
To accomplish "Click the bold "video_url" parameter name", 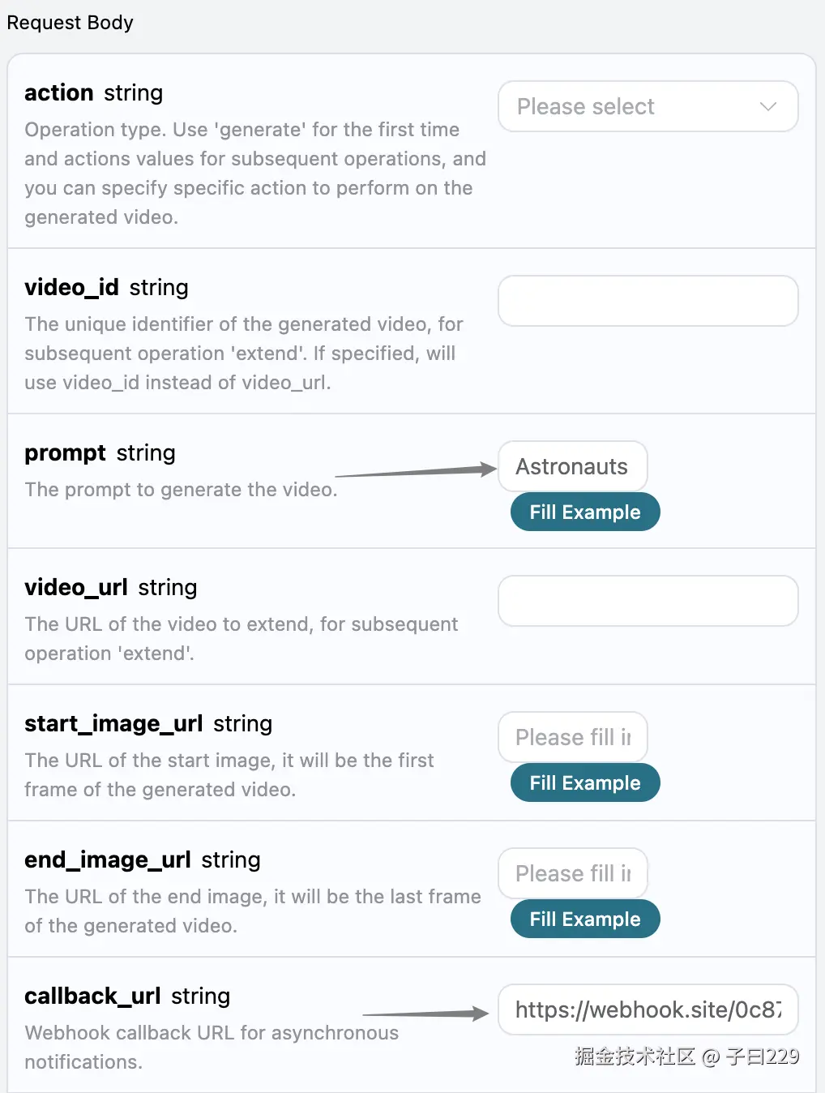I will point(76,587).
